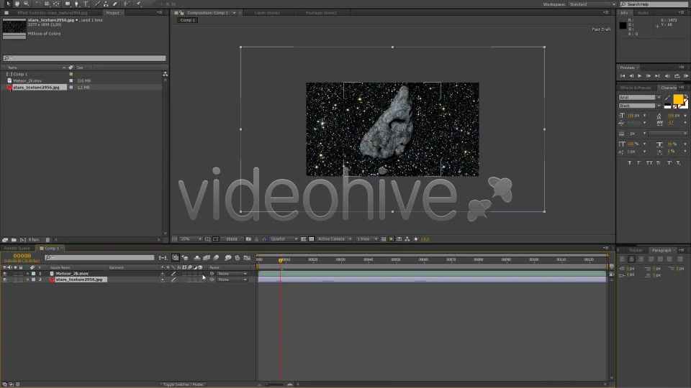Image resolution: width=691 pixels, height=388 pixels.
Task: Toggle Live Update in timeline
Action: pyautogui.click(x=175, y=258)
